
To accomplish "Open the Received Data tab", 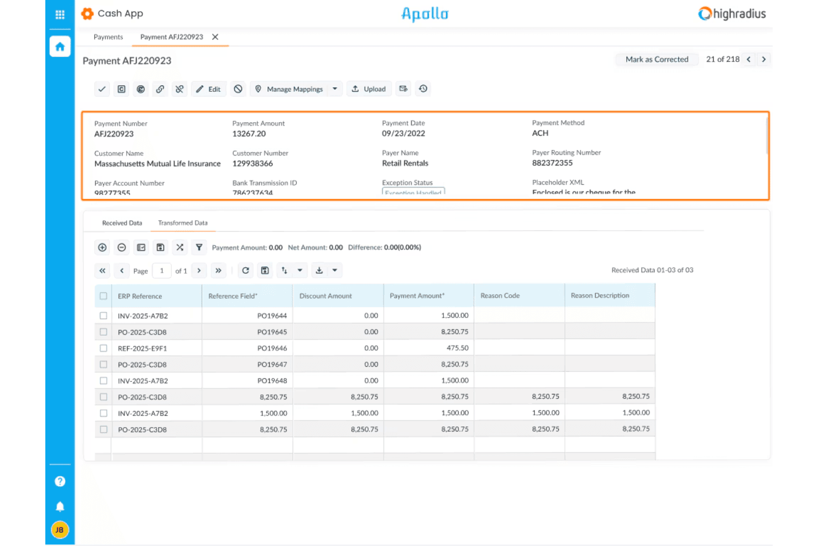I will coord(122,223).
